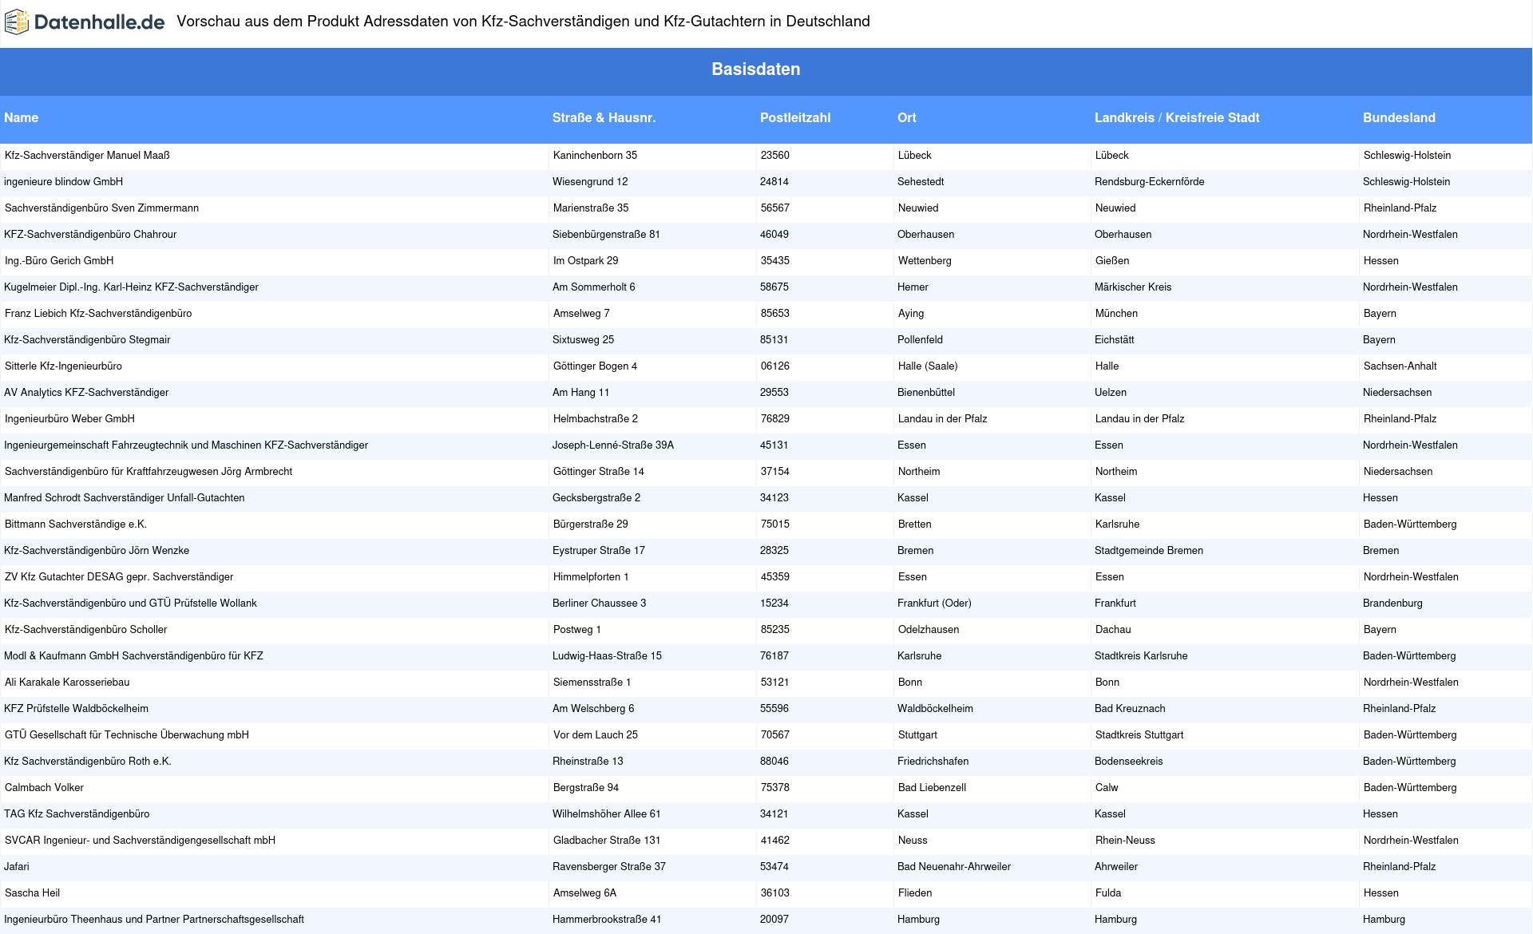1533x934 pixels.
Task: Click street Wilhelmshöher Allee 61
Action: pyautogui.click(x=607, y=814)
